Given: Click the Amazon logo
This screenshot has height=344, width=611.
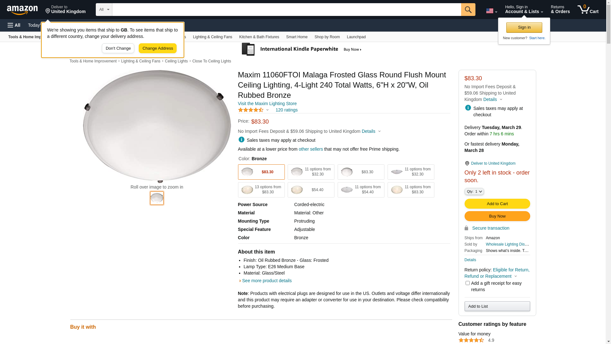Looking at the screenshot, I should [x=22, y=10].
